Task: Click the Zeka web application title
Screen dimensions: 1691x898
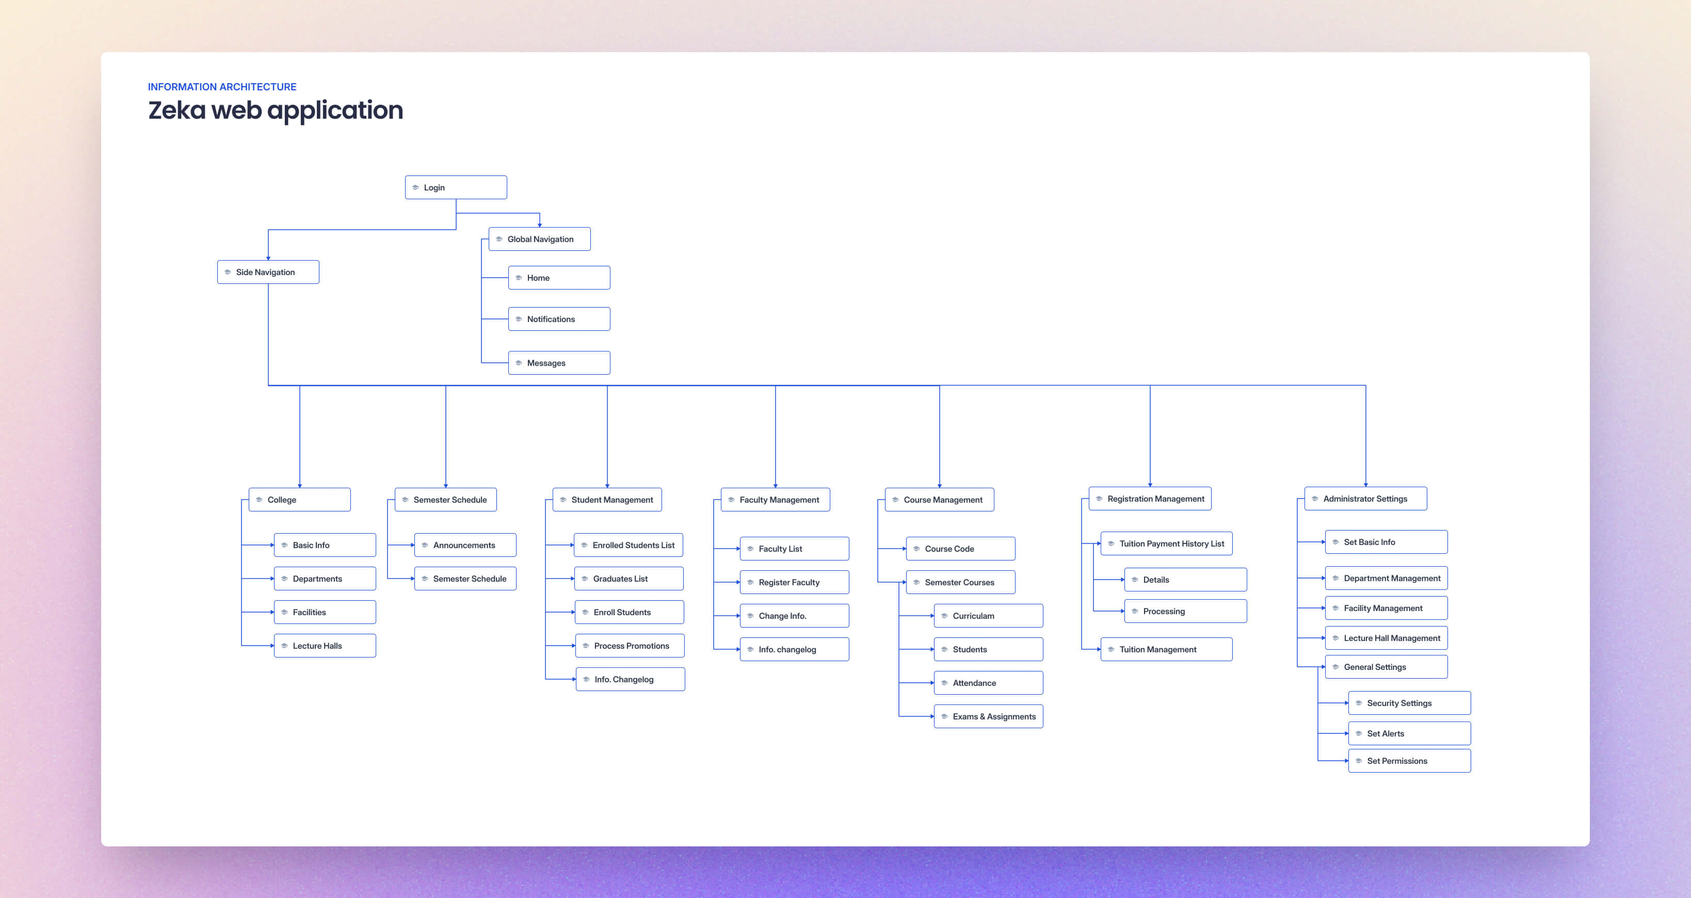Action: 276,110
